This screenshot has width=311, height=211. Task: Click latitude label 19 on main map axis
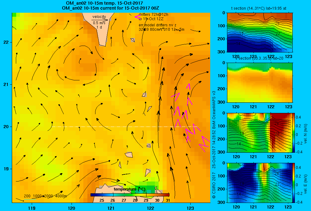pos(6,169)
